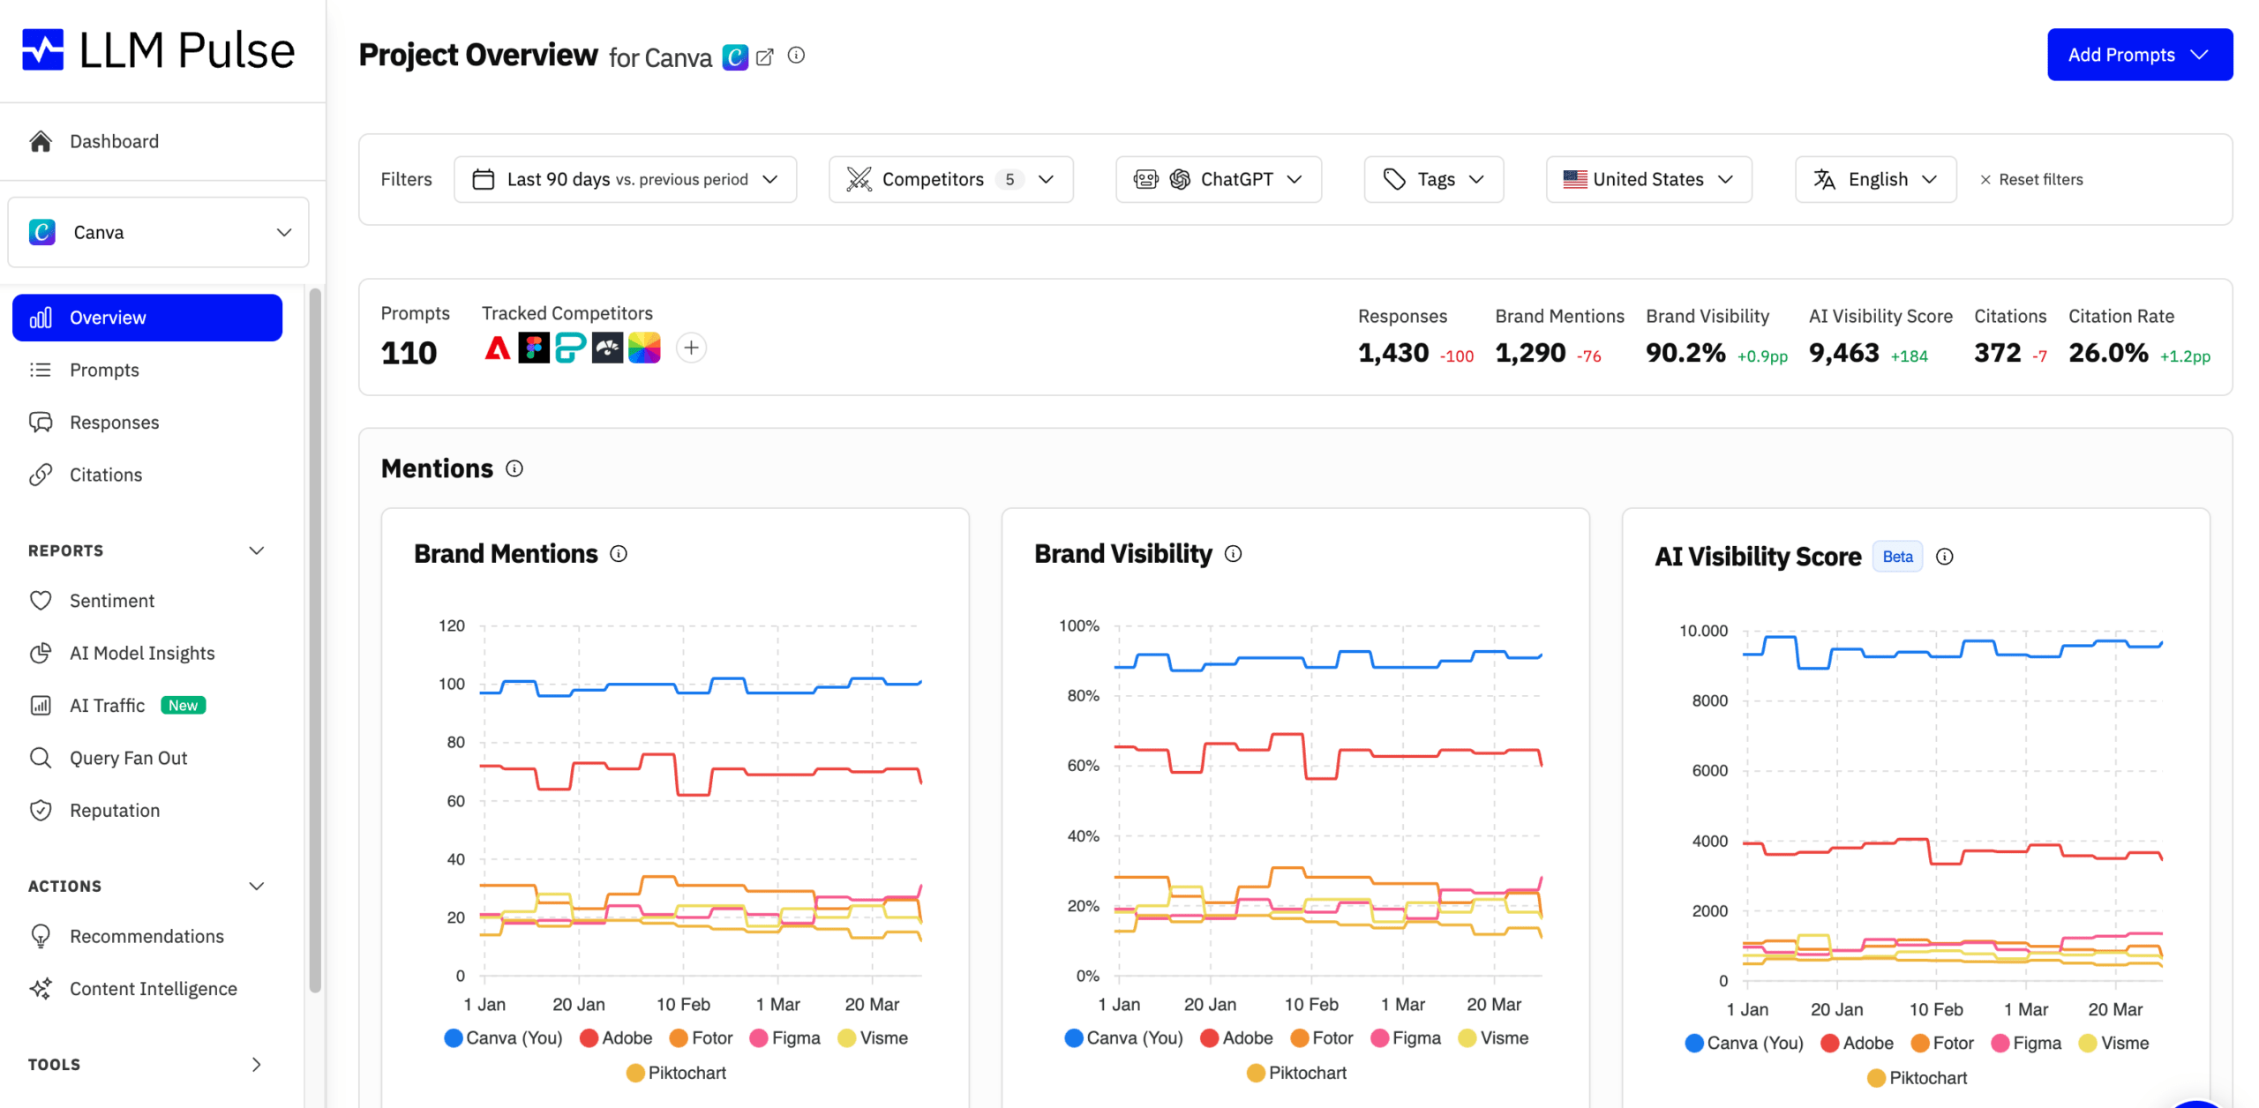The width and height of the screenshot is (2259, 1108).
Task: Open the Last 90 days date range dropdown
Action: pyautogui.click(x=625, y=179)
